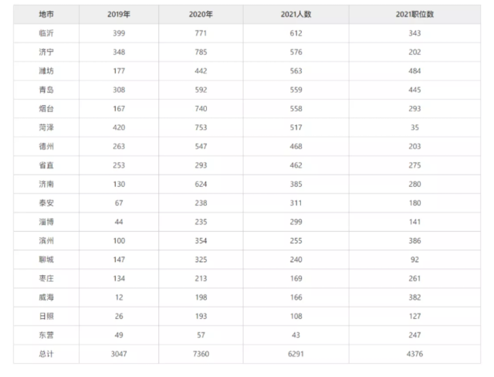The image size is (494, 377).
Task: Click the 地市 column header
Action: coord(46,14)
